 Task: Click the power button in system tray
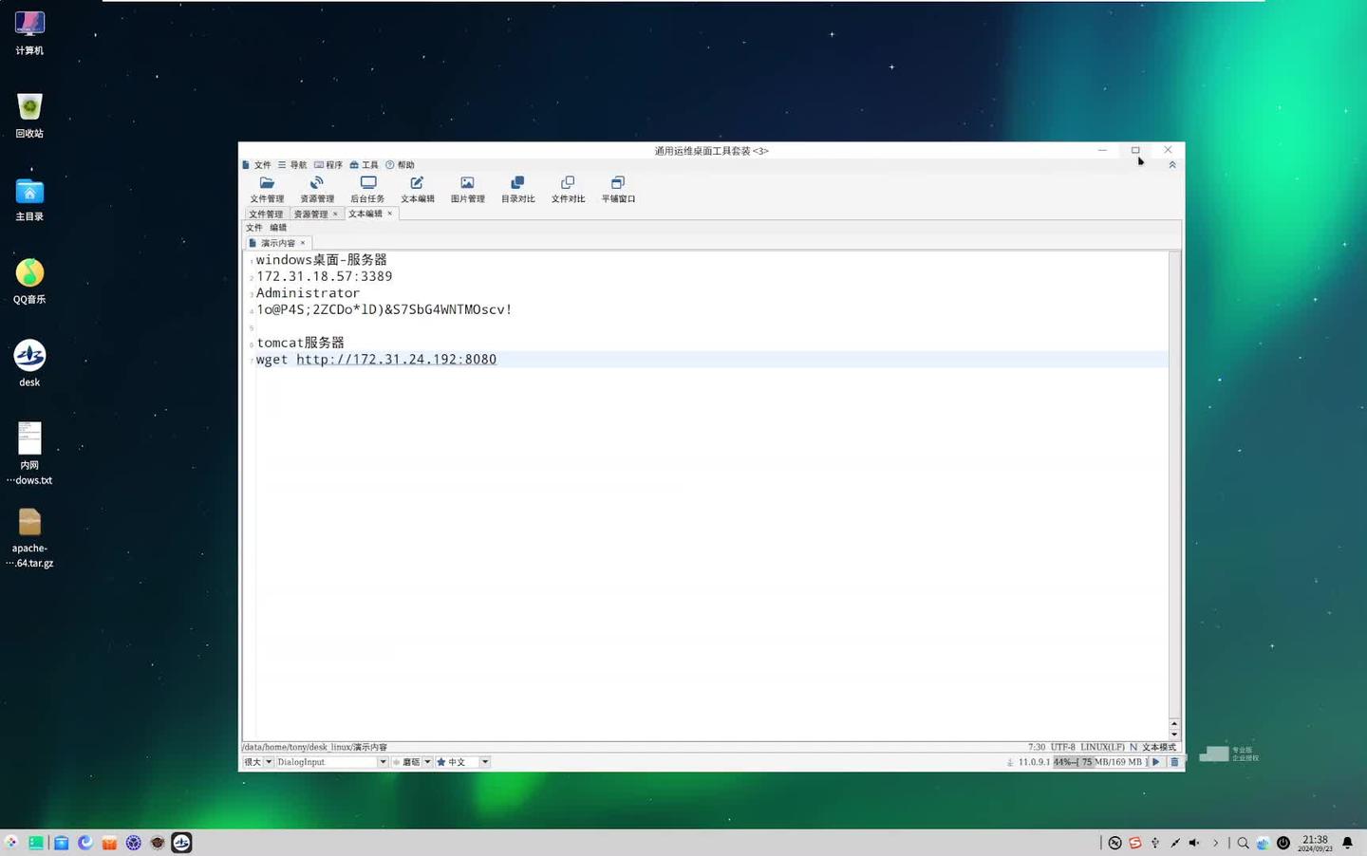point(1283,843)
